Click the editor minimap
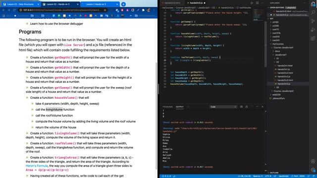Screen dimensions: 317x178 (x=258, y=15)
